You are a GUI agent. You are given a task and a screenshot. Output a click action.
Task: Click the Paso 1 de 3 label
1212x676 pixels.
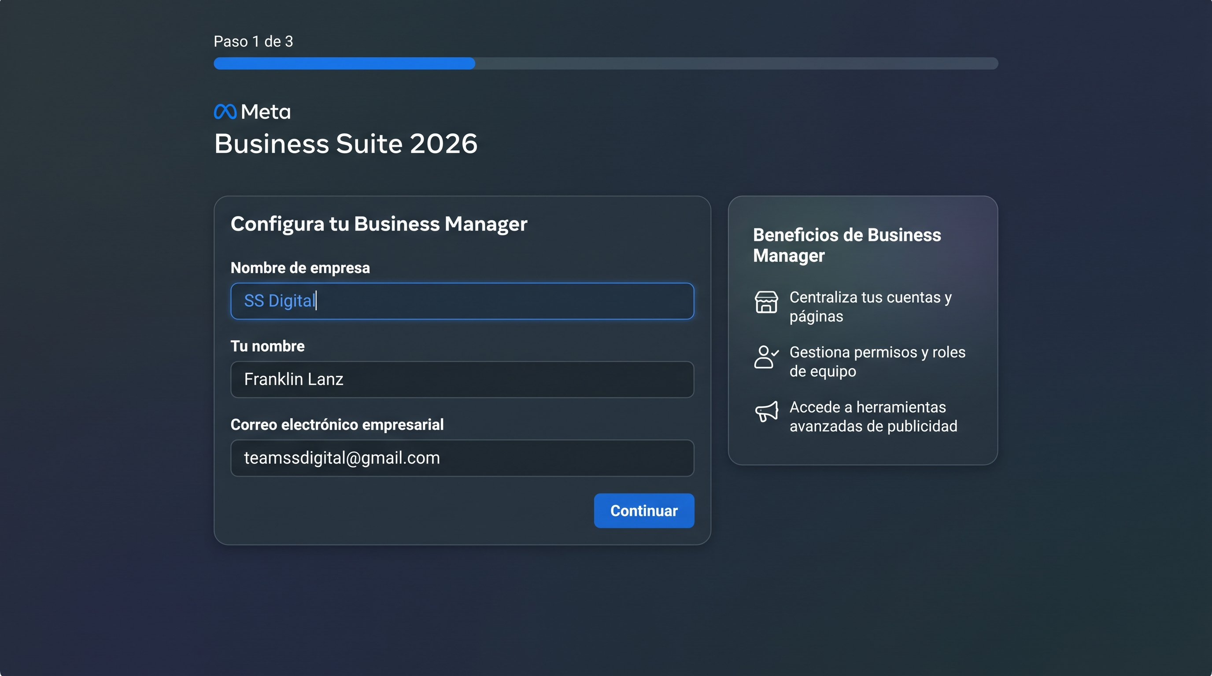(x=253, y=41)
